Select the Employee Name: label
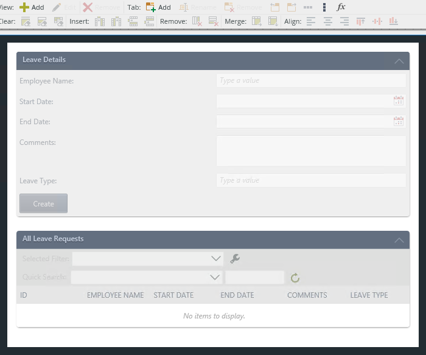Viewport: 426px width, 355px height. click(46, 81)
